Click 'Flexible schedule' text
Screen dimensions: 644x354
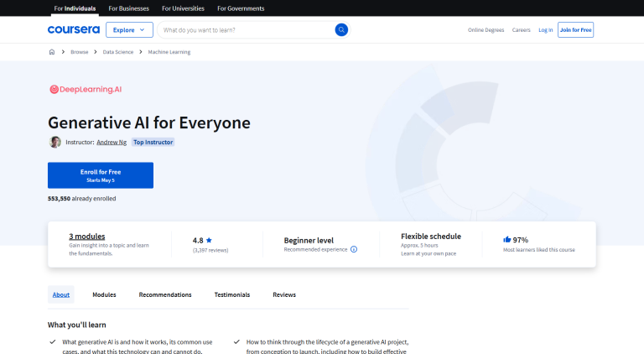[x=431, y=236]
